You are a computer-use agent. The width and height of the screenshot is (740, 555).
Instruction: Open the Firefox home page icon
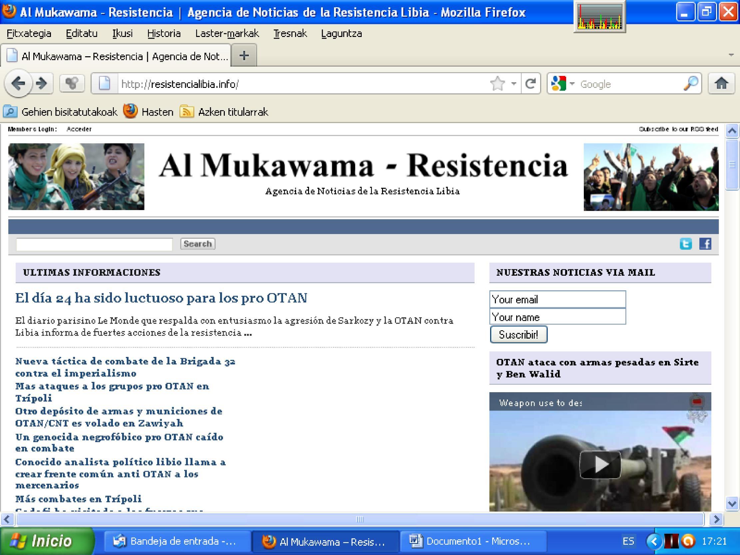pos(721,83)
